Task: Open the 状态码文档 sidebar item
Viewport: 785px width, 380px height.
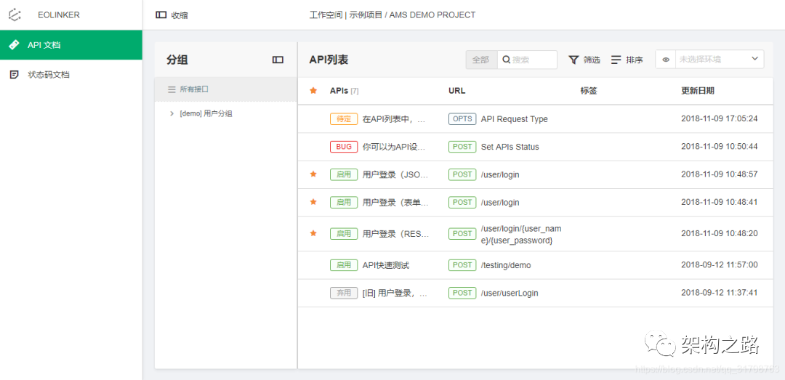Action: pos(71,75)
